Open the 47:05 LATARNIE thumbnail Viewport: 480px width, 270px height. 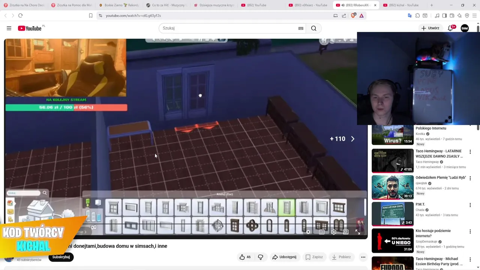click(393, 160)
